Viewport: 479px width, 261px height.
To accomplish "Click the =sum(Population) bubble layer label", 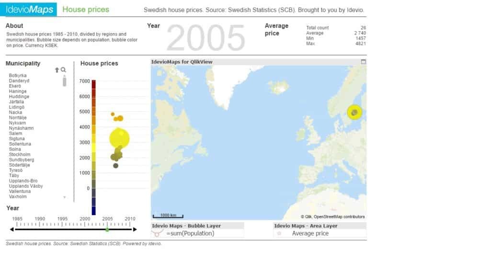I will (x=190, y=233).
